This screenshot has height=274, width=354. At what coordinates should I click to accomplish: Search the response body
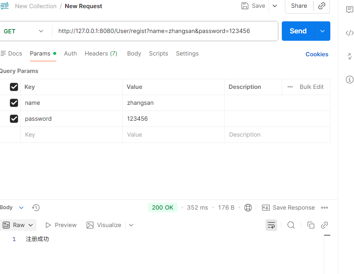tap(291, 225)
